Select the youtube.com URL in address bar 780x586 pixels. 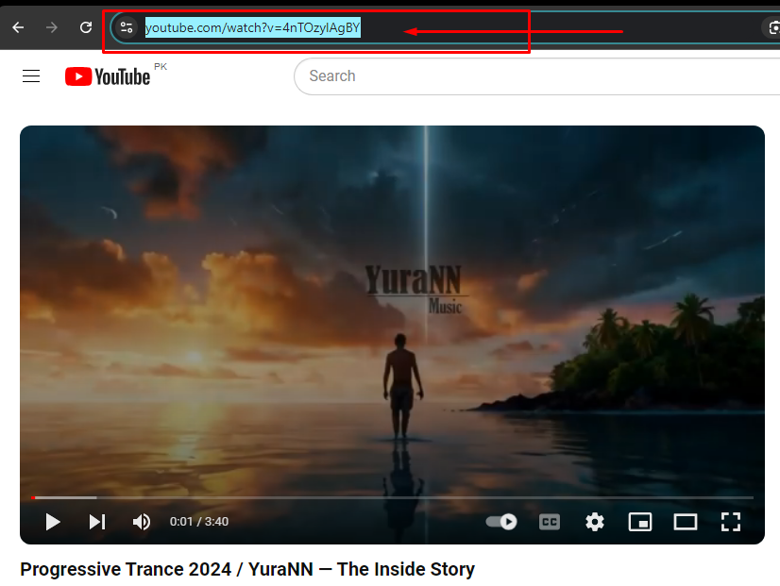(253, 27)
